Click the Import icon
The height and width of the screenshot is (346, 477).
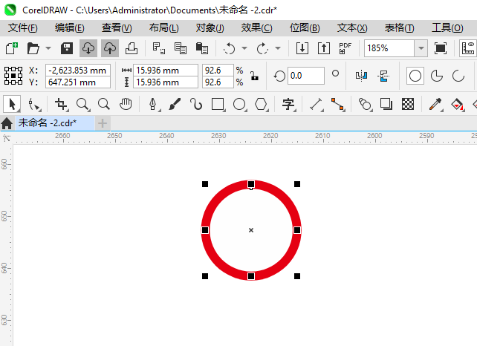pos(302,48)
